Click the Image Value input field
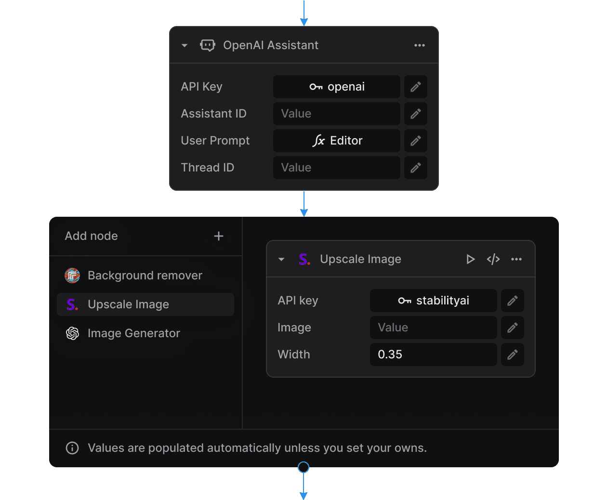Viewport: 608px width, 500px height. click(433, 328)
